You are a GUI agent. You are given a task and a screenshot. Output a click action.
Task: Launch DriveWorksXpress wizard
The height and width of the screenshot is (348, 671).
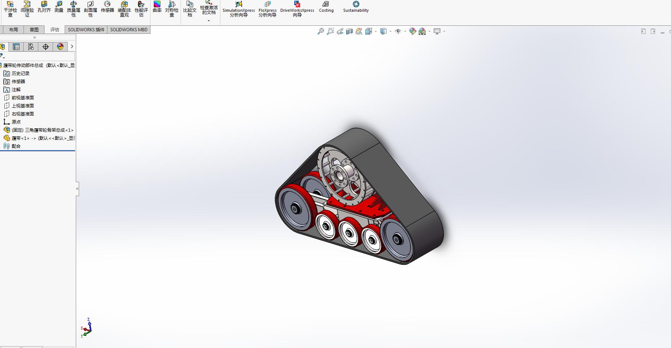click(297, 9)
